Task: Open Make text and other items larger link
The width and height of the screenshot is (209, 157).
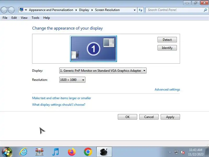Action: pyautogui.click(x=62, y=98)
